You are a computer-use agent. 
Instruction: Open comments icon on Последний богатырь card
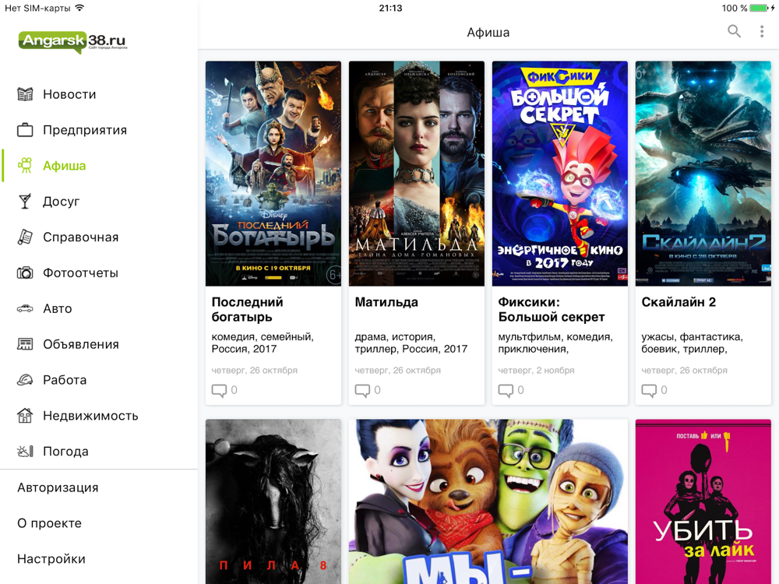219,390
